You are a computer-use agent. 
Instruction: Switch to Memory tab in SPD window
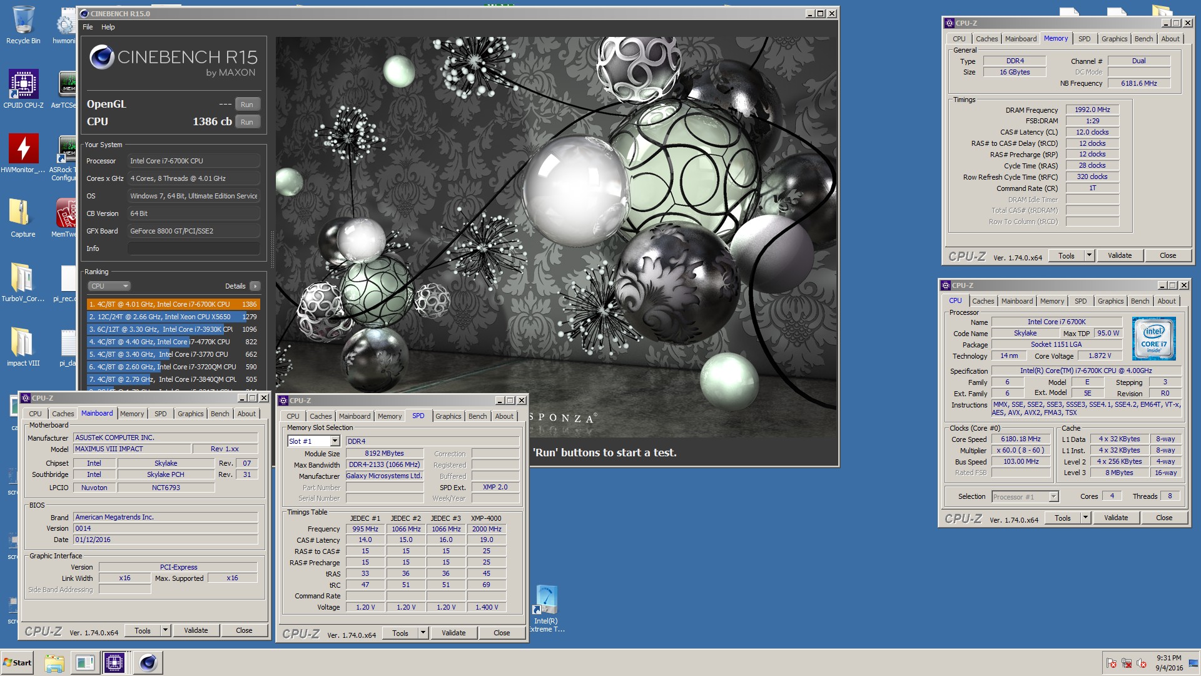[x=390, y=416]
